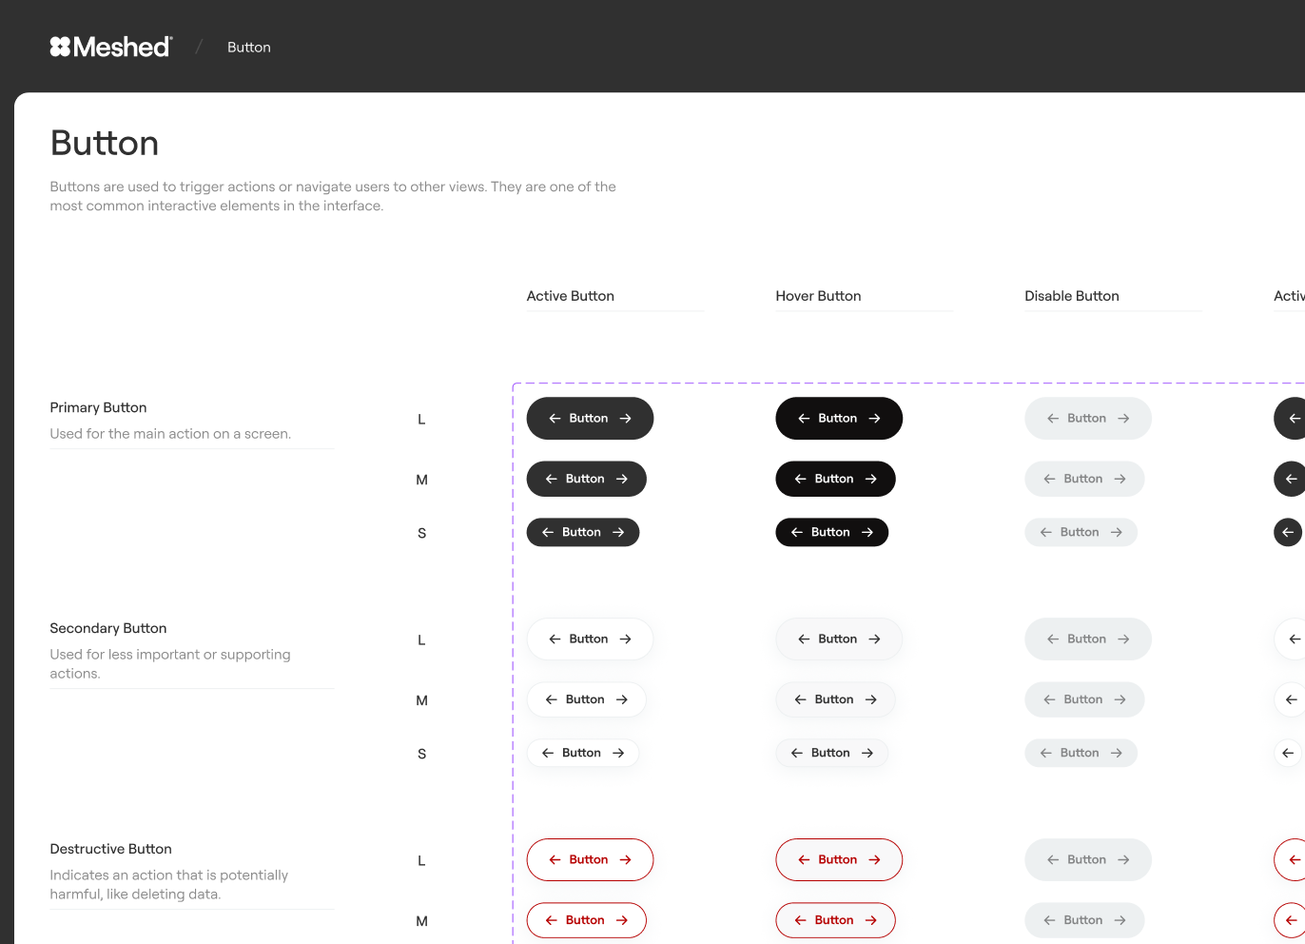Click the medium active destructive Button label
The image size is (1305, 944).
(x=585, y=920)
